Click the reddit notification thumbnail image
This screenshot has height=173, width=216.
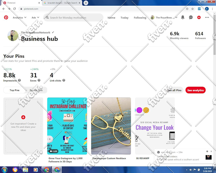[x=208, y=157]
